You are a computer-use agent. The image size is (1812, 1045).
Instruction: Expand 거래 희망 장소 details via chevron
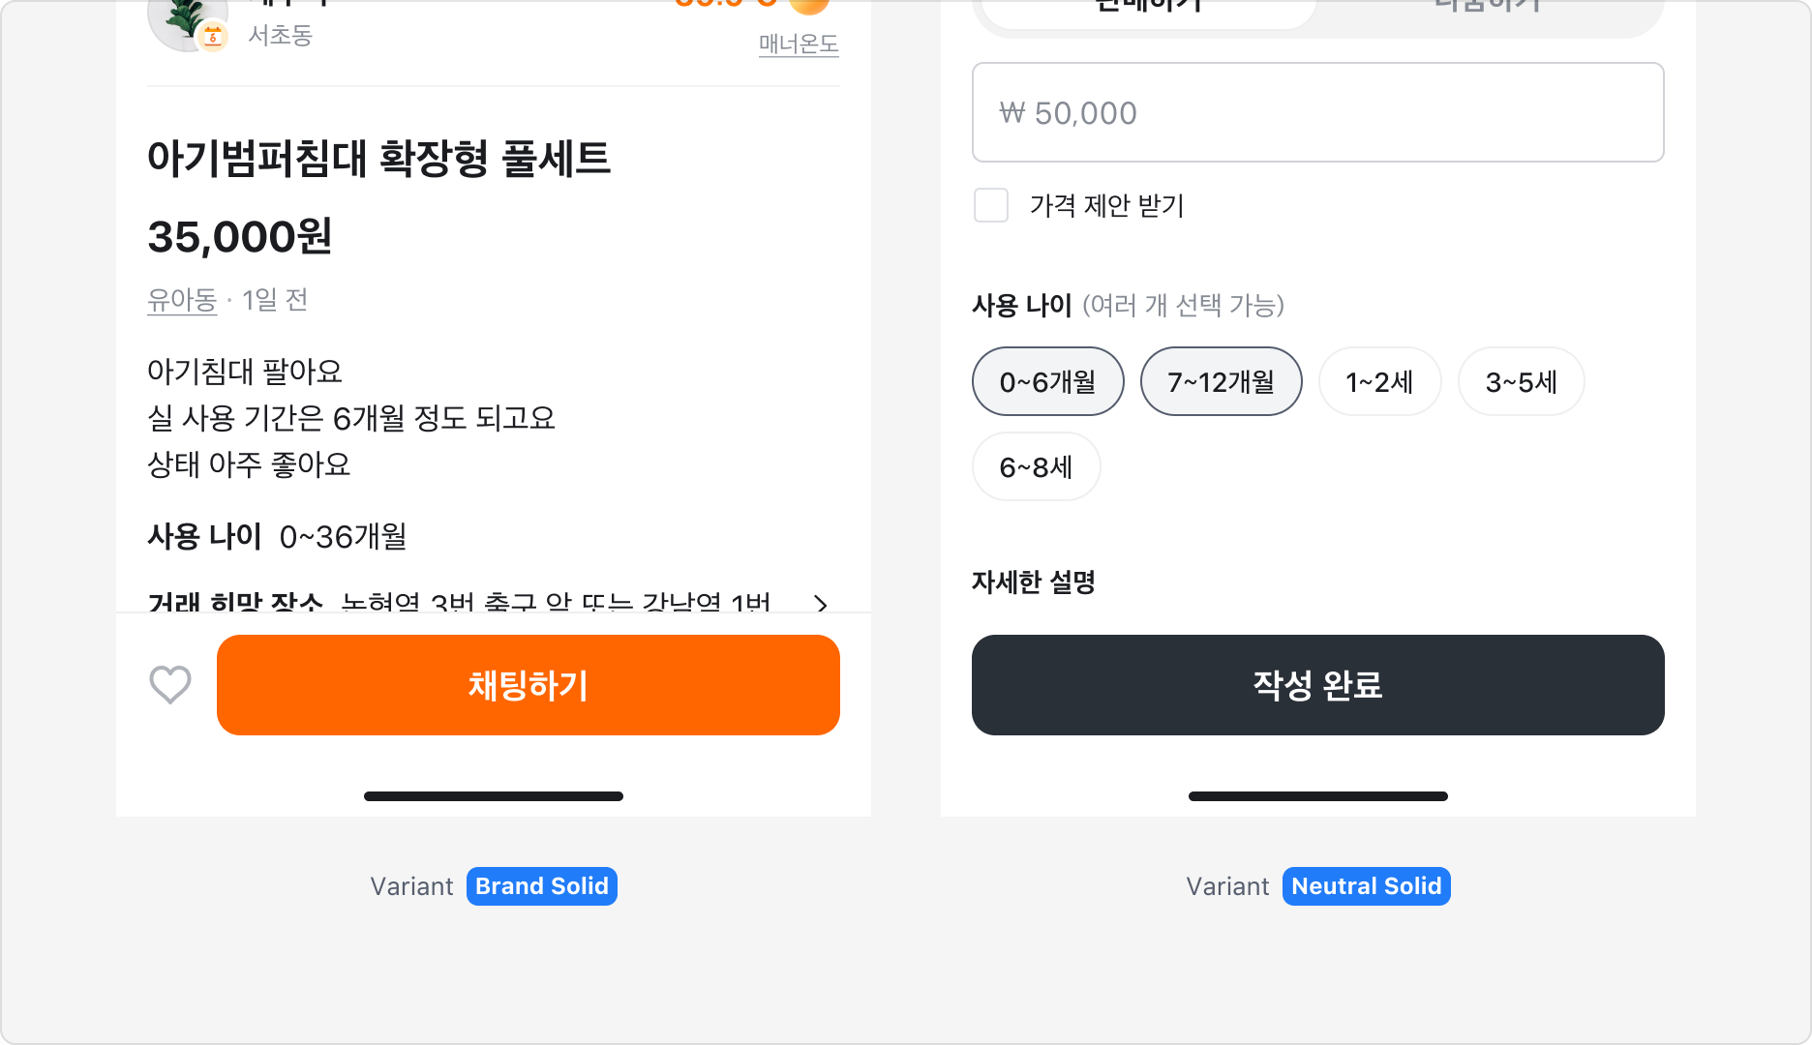click(821, 606)
